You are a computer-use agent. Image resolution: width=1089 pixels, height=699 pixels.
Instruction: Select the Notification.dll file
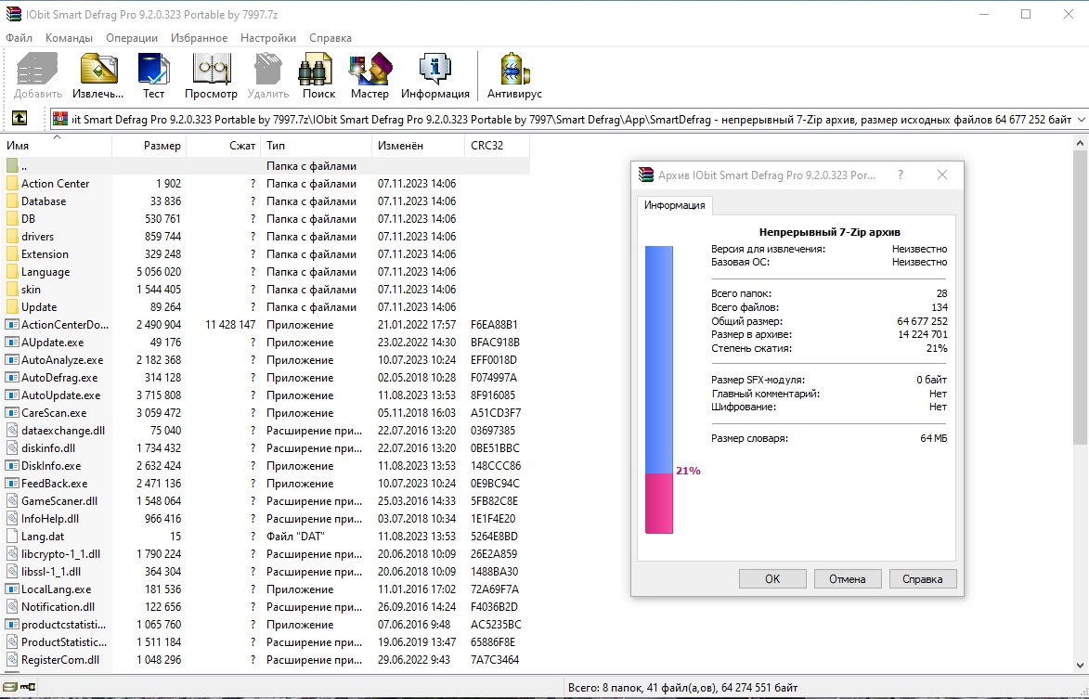[58, 607]
